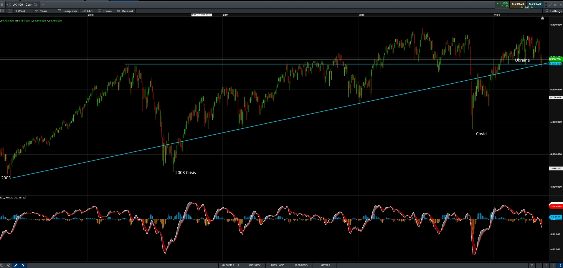The height and width of the screenshot is (268, 563).
Task: Select the '2003' chart annotation
Action: point(6,178)
